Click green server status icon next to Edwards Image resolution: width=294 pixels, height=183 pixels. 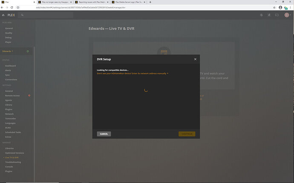(28, 51)
